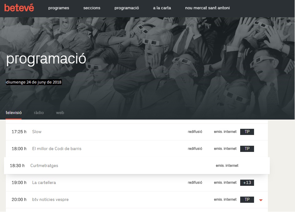Open the Curtmetratges programme entry
295x212 pixels.
[x=44, y=165]
